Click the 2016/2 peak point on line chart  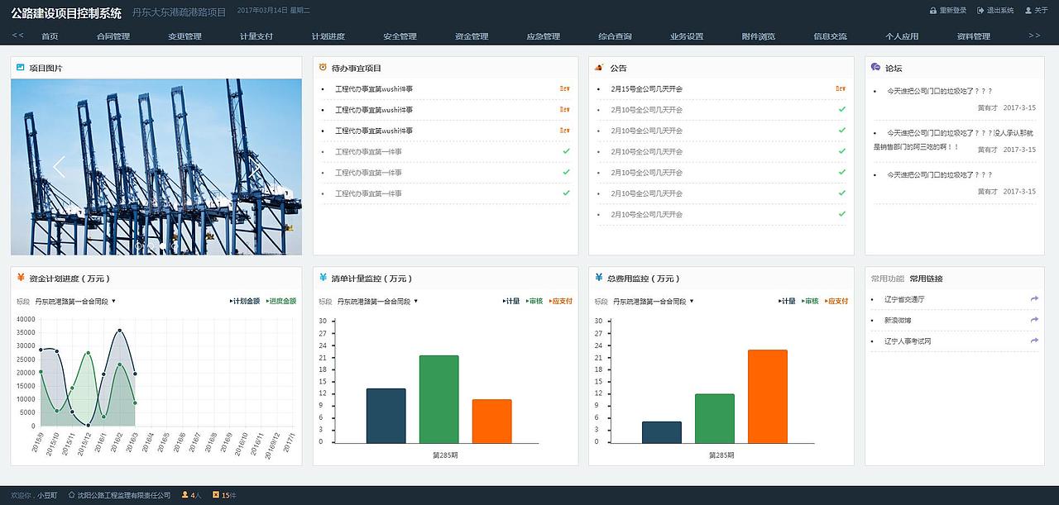tap(120, 331)
